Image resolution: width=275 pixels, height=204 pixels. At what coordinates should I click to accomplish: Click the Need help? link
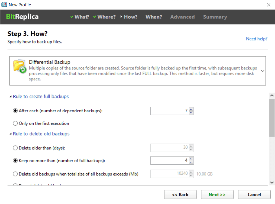pyautogui.click(x=256, y=39)
